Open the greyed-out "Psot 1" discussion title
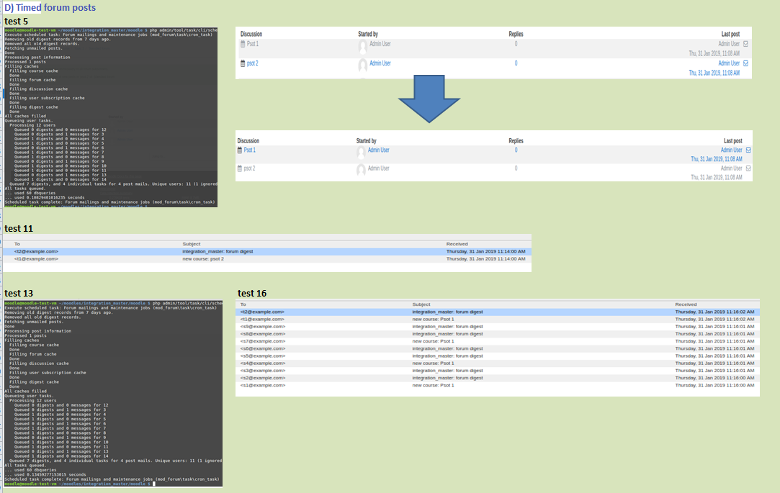This screenshot has height=493, width=780. 253,44
